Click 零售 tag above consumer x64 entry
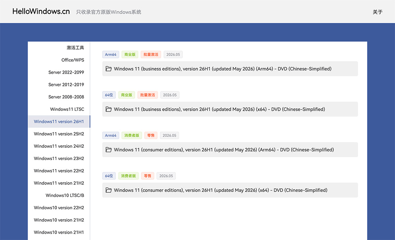The height and width of the screenshot is (240, 395). tap(148, 176)
